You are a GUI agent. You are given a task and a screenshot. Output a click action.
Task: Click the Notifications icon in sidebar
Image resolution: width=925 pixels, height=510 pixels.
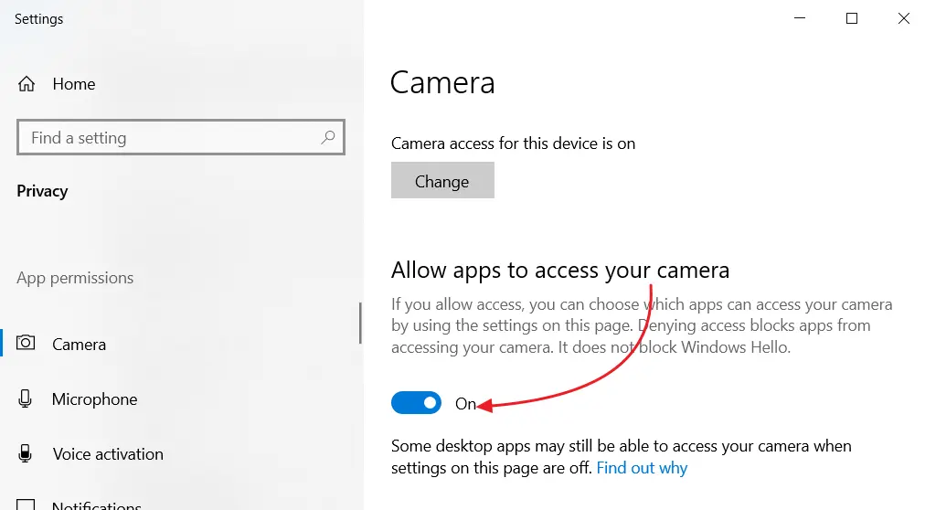pyautogui.click(x=27, y=505)
